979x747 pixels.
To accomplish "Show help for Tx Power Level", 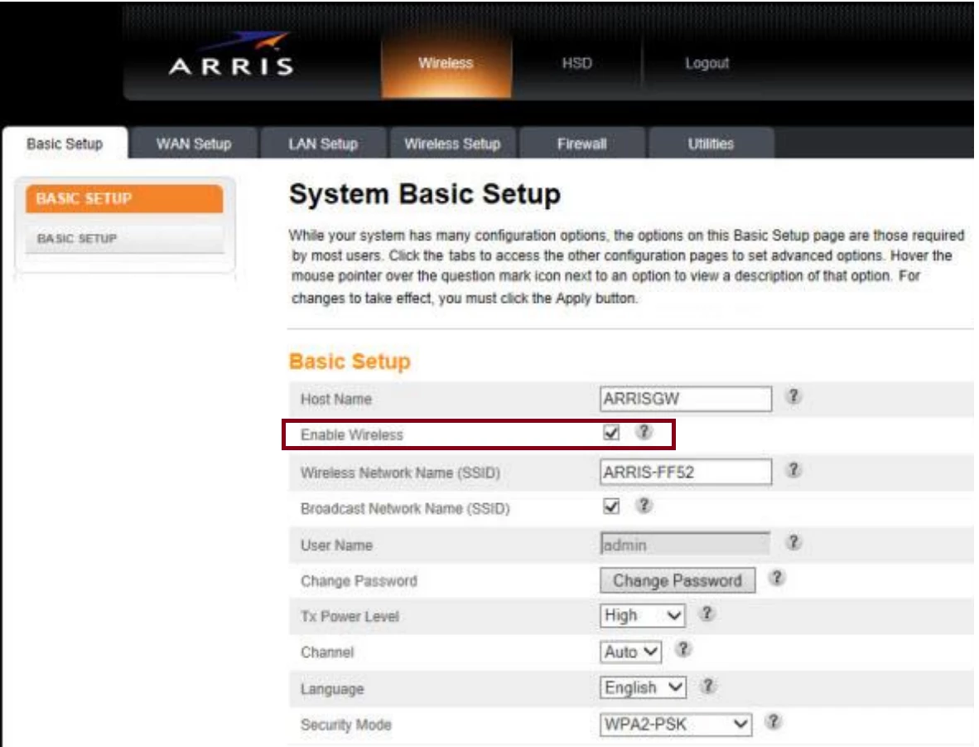I will pos(707,614).
